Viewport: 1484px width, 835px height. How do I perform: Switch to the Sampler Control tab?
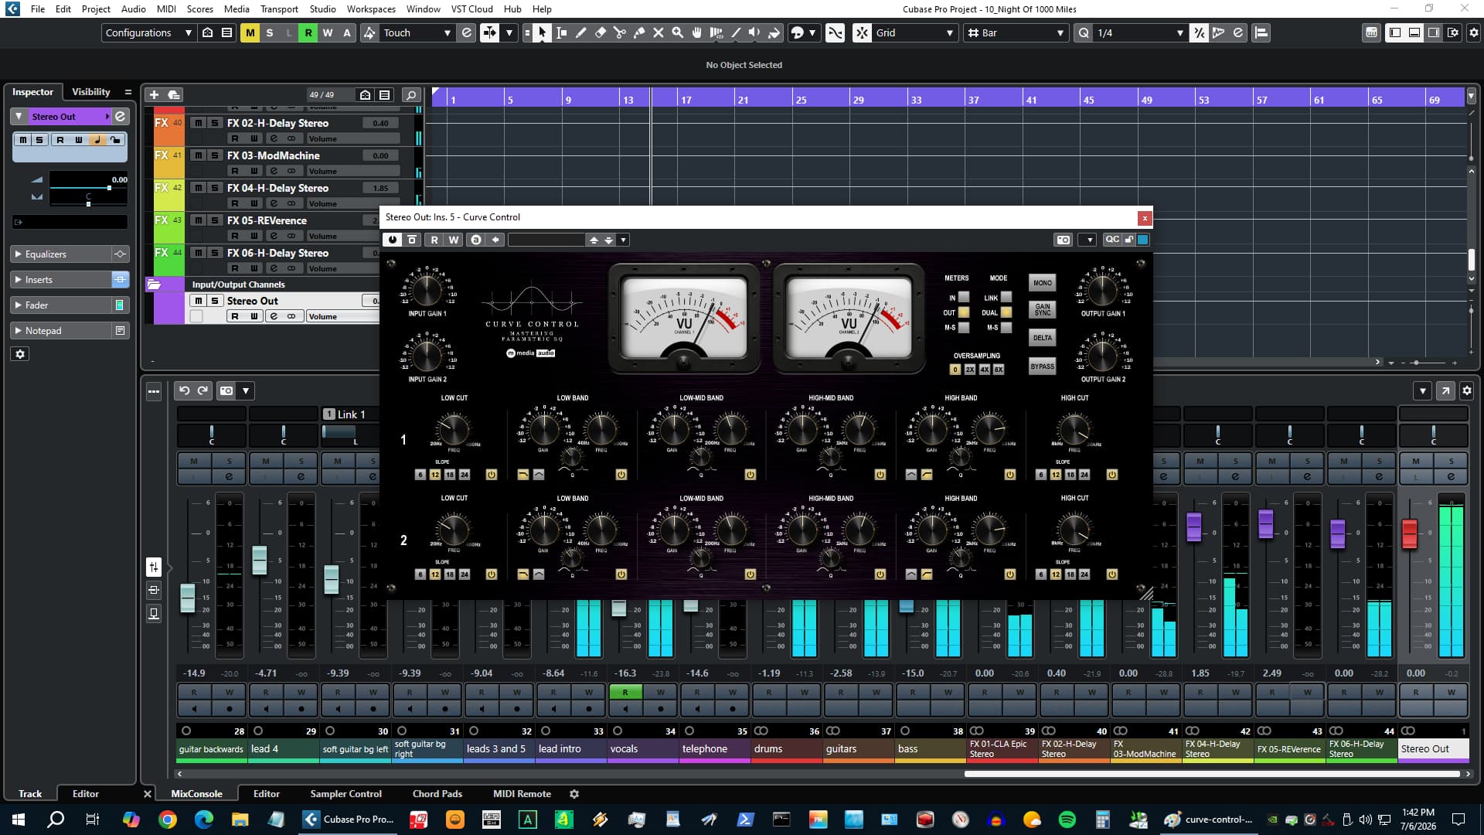(345, 793)
